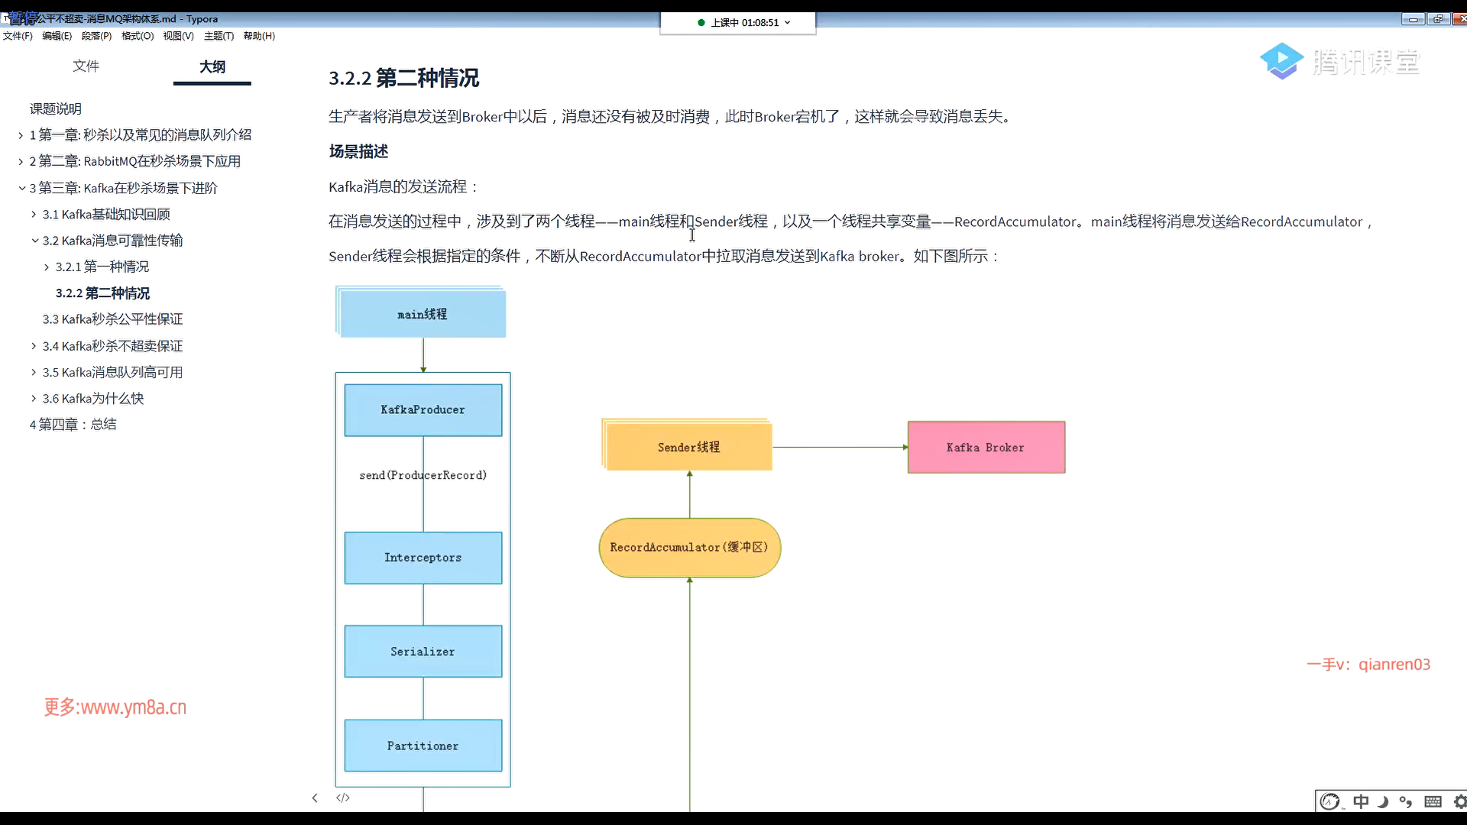Open IME settings gear icon
Viewport: 1467px width, 825px height.
pos(1459,801)
